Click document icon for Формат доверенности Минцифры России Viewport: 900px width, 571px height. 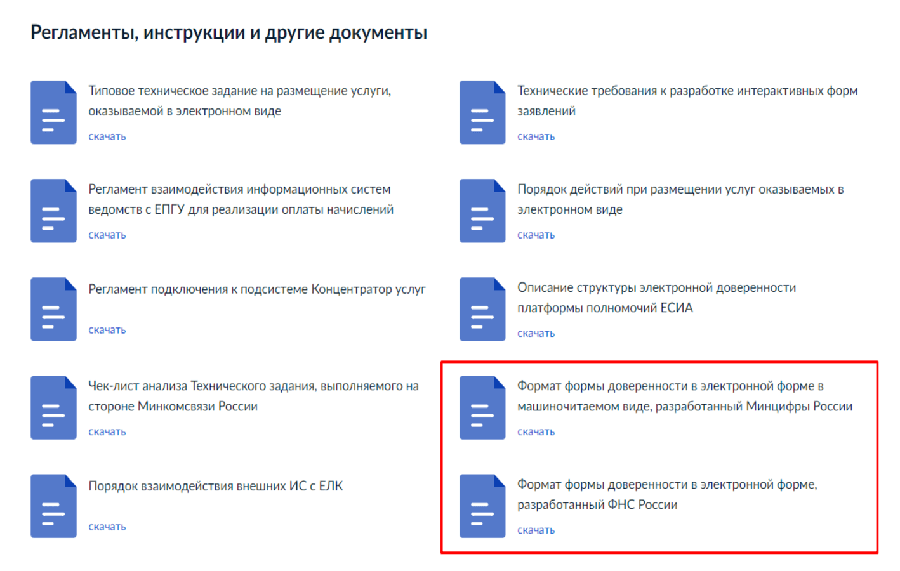(x=482, y=407)
